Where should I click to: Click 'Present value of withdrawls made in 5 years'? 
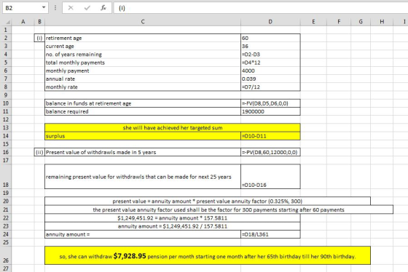[x=143, y=152]
